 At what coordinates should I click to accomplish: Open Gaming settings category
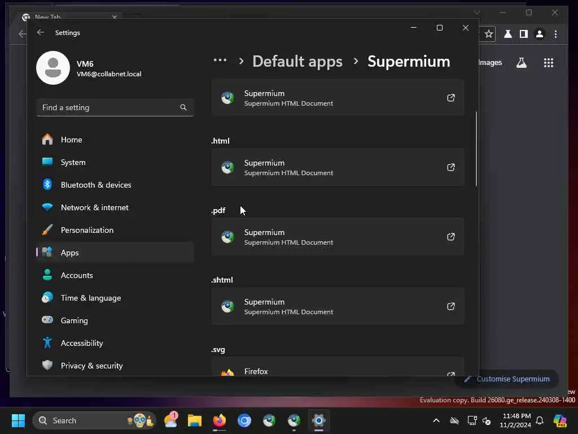115,320
